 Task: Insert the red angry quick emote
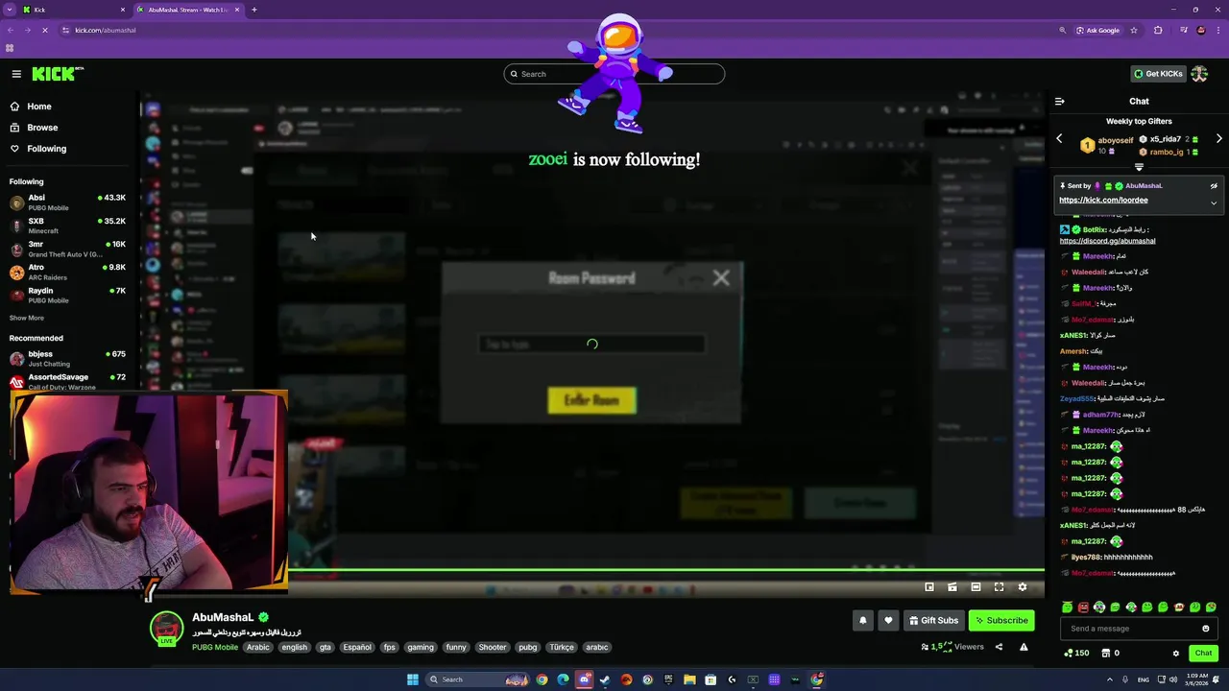[1083, 608]
